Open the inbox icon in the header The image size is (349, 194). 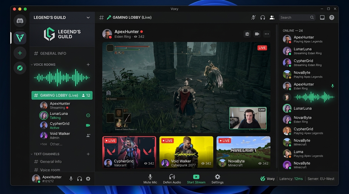pyautogui.click(x=322, y=17)
